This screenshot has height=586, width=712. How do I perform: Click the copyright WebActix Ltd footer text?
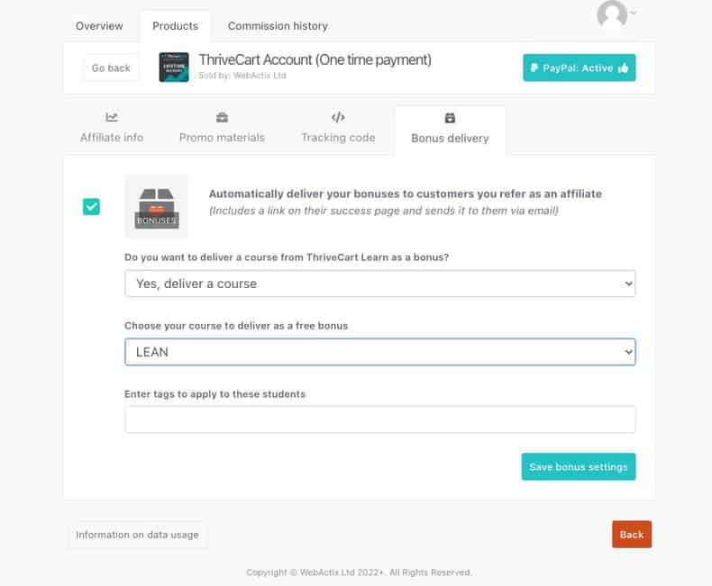(x=359, y=572)
